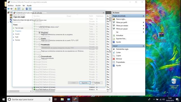Click the microphone icon in search box
Screen dimensions: 181x102
pyautogui.click(x=49, y=99)
